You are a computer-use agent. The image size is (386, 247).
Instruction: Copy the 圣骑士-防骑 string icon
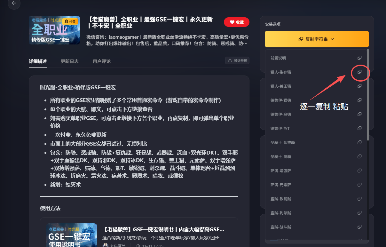pos(359,156)
